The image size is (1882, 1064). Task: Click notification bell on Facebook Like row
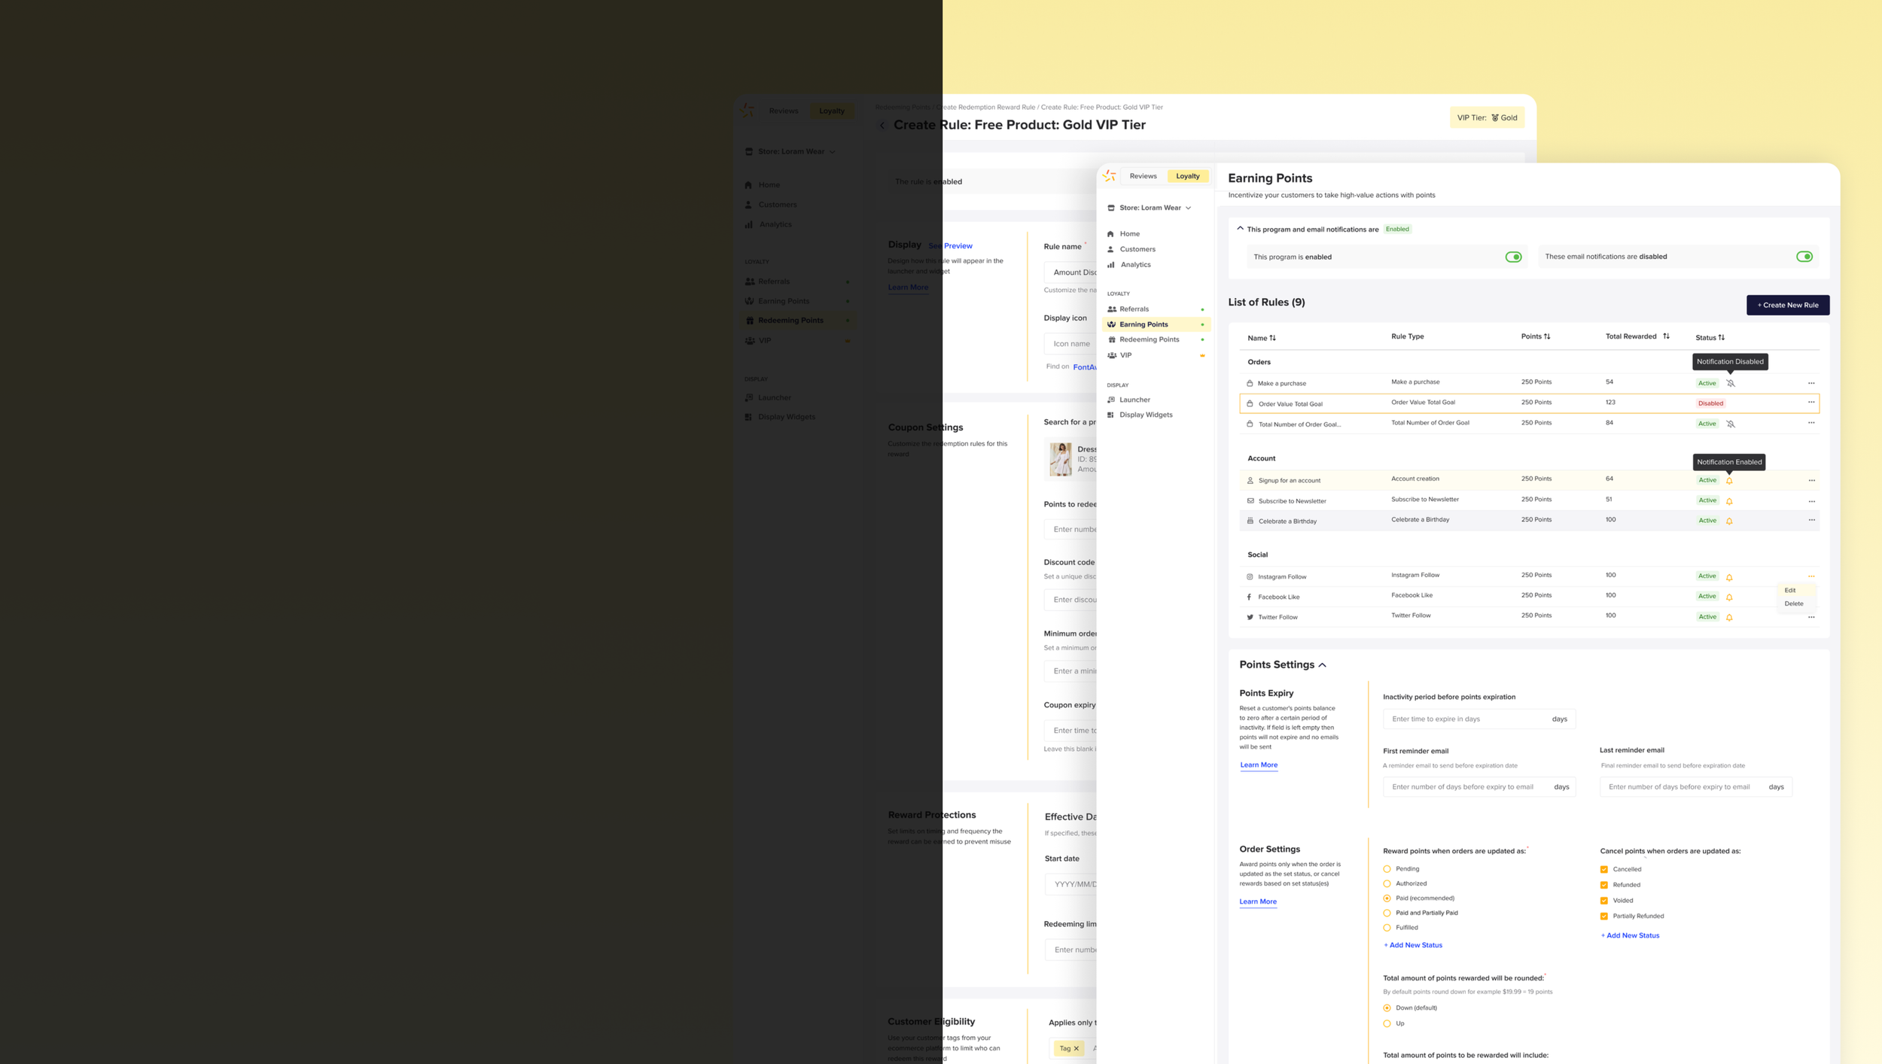[1729, 597]
